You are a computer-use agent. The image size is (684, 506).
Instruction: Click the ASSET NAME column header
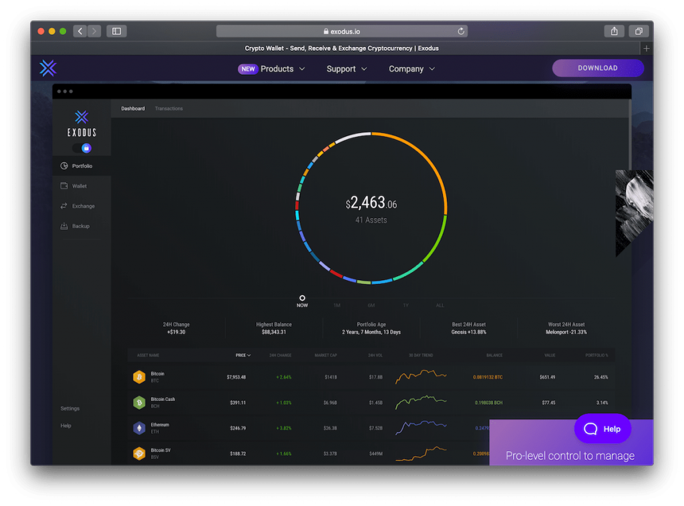[148, 356]
